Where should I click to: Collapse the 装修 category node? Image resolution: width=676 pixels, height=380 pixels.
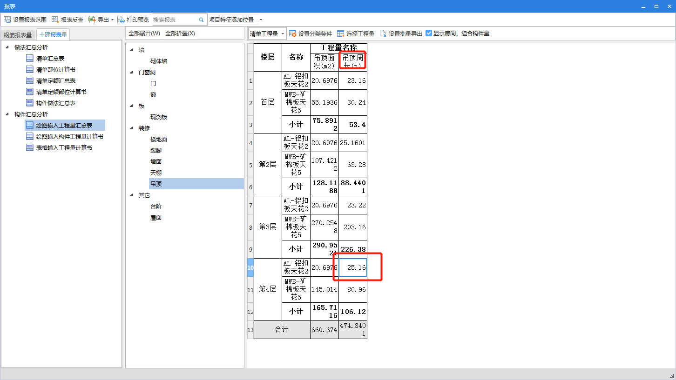pos(131,128)
